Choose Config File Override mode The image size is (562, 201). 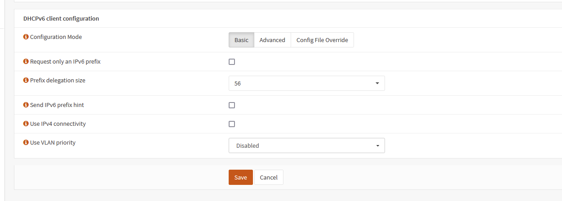coord(322,40)
